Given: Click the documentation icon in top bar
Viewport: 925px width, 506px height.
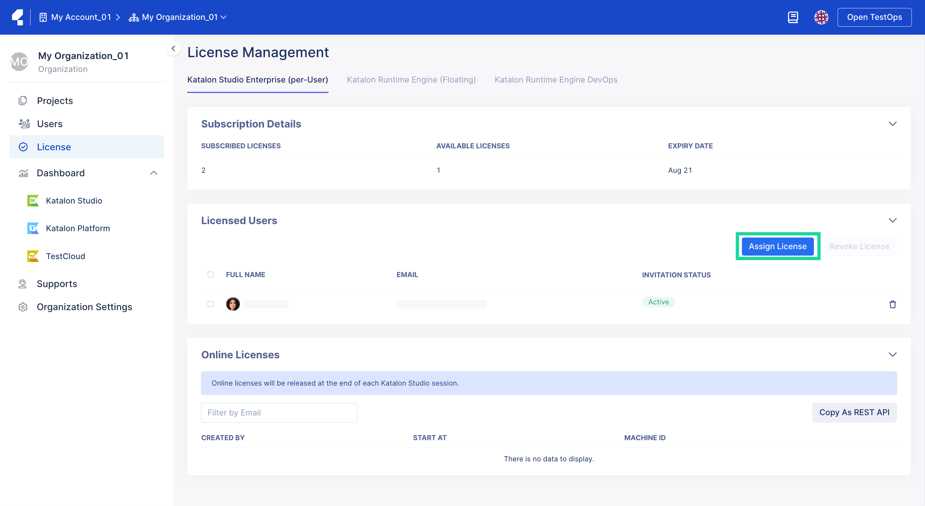Looking at the screenshot, I should point(793,17).
